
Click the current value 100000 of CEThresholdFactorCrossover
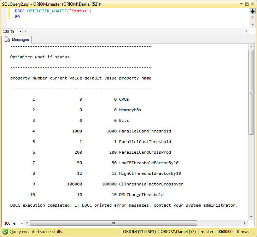[75, 184]
